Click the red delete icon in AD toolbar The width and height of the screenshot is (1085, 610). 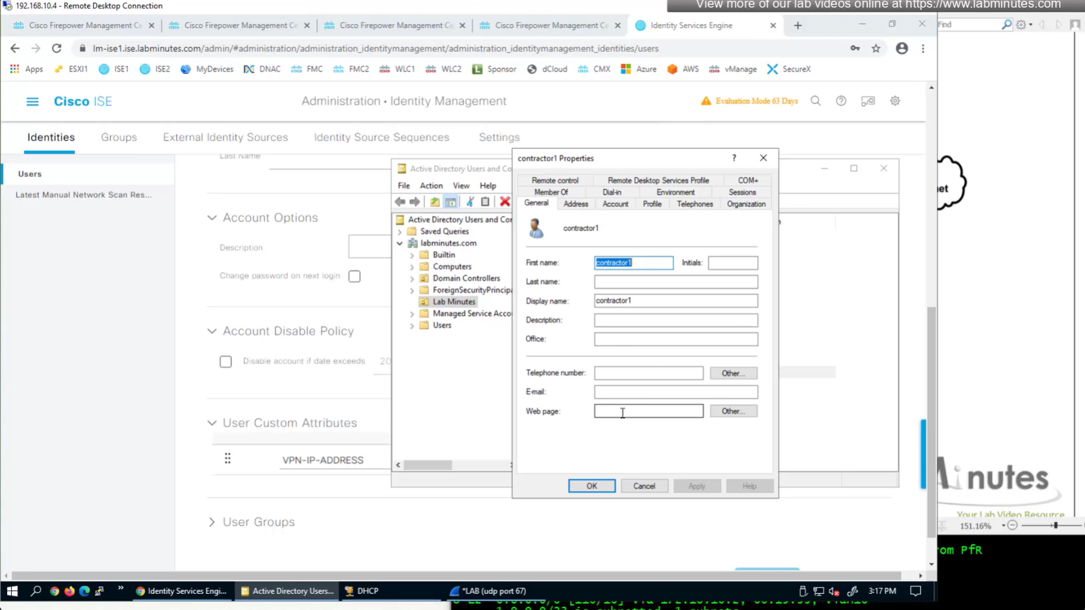click(x=504, y=202)
